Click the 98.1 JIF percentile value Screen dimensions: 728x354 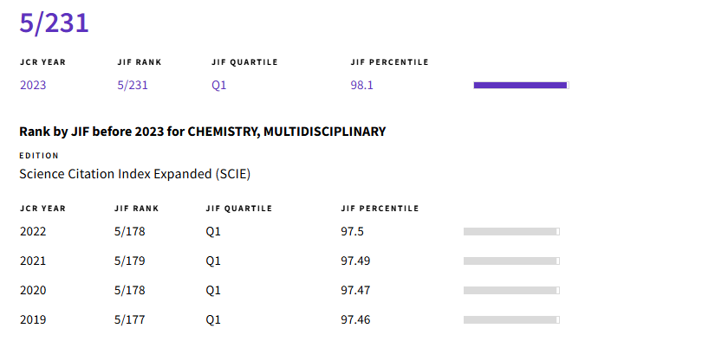(361, 85)
